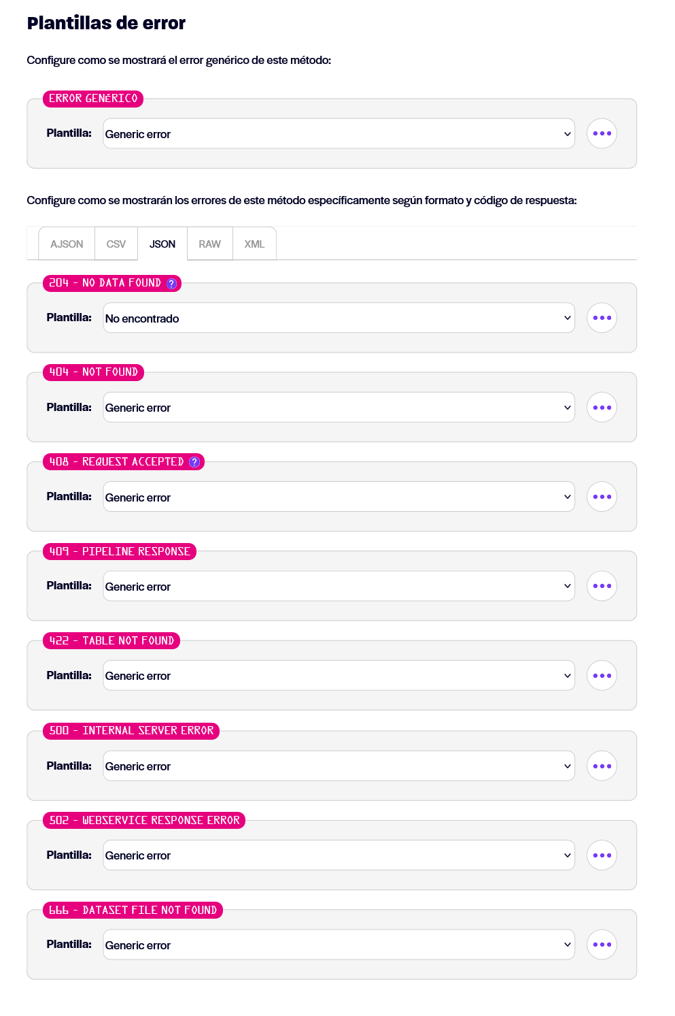Open three-dot menu for 500 Internal Server Error

[x=602, y=766]
